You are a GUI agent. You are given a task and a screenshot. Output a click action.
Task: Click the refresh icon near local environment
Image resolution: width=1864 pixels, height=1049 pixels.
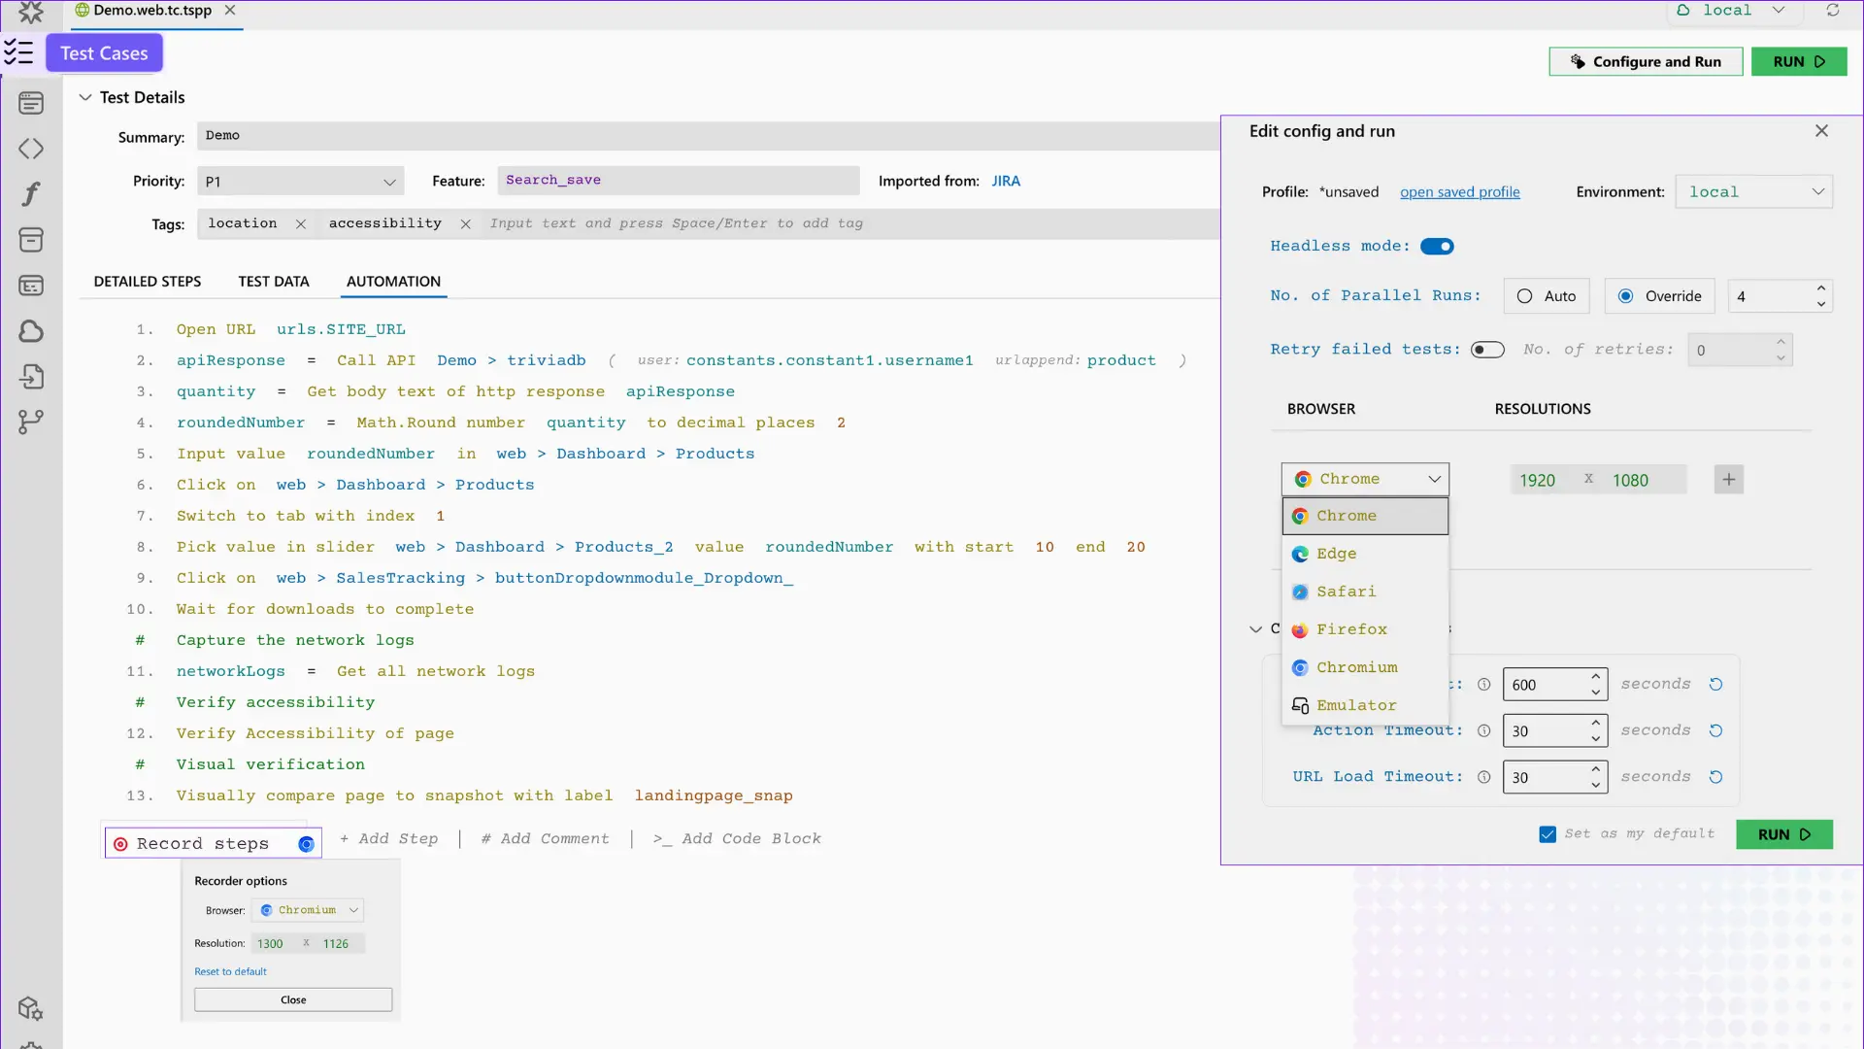[x=1833, y=10]
